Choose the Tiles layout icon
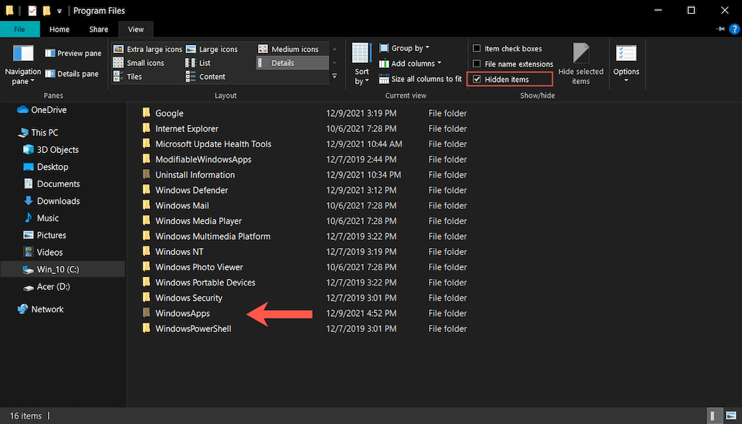 click(x=118, y=76)
